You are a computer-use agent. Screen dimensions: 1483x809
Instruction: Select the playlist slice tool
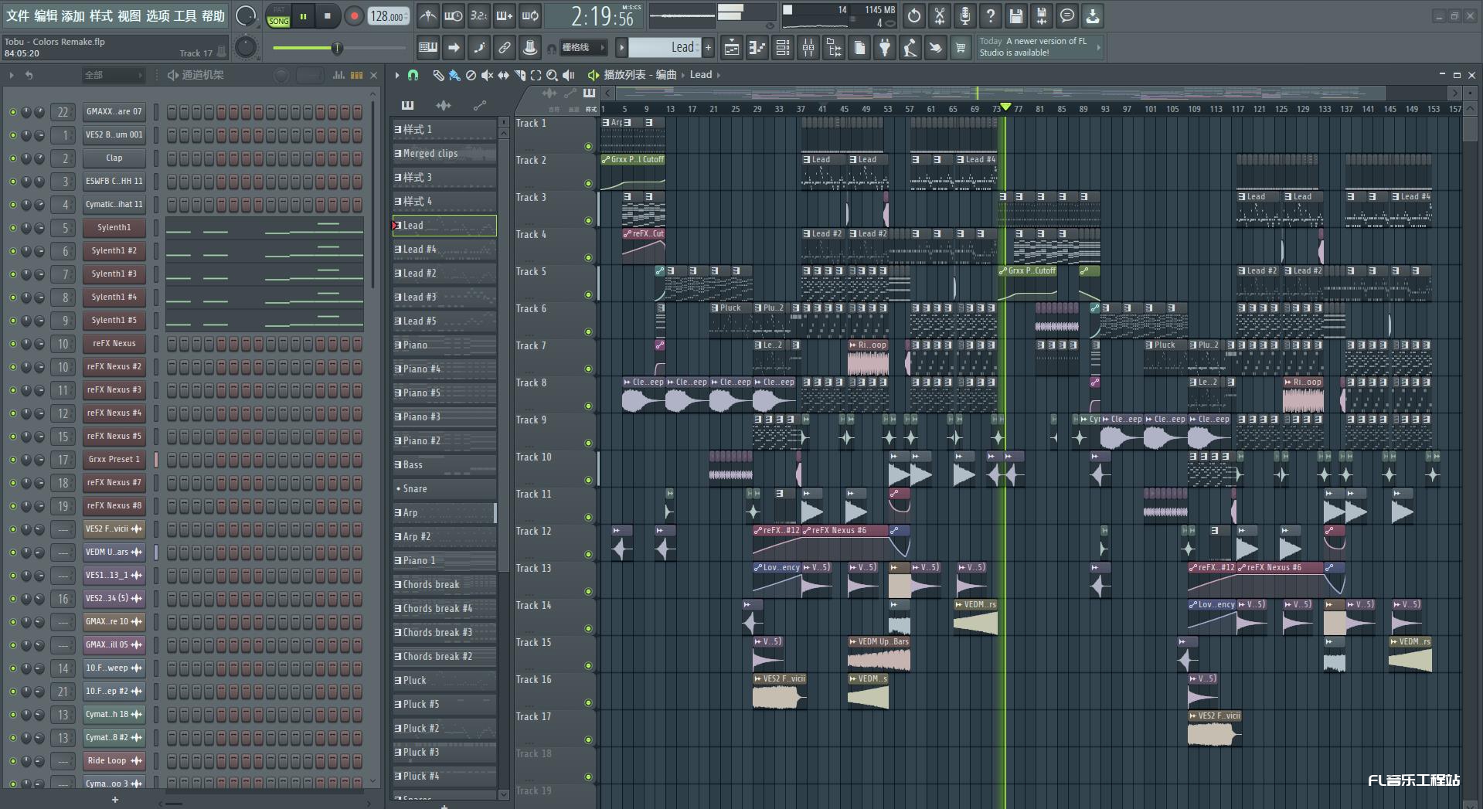coord(519,75)
